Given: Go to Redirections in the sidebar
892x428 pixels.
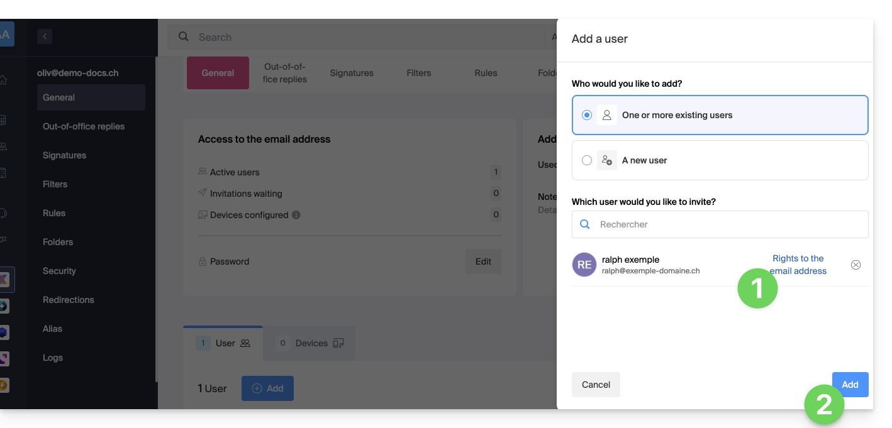Looking at the screenshot, I should (68, 300).
